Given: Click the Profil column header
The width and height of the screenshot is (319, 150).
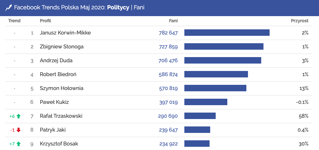Looking at the screenshot, I should (46, 21).
